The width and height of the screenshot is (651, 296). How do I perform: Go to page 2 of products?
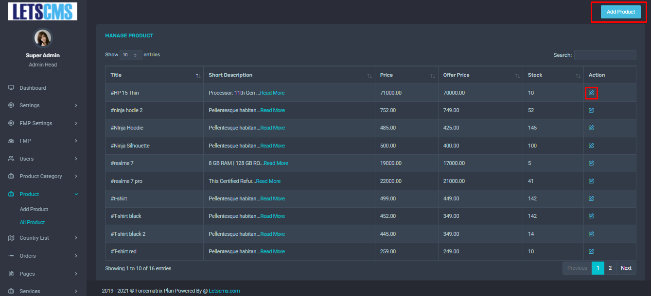click(x=610, y=268)
